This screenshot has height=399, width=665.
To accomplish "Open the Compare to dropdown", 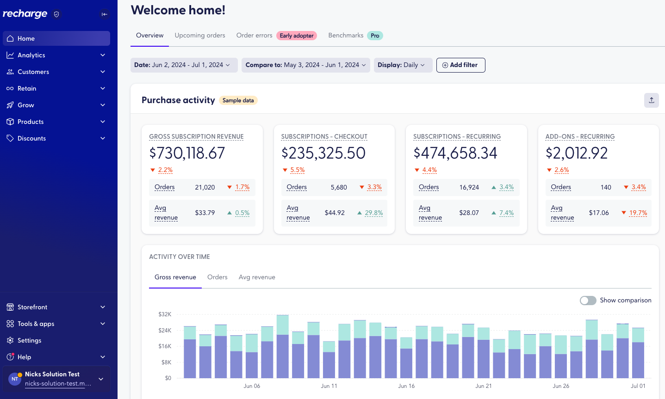I will coord(305,65).
